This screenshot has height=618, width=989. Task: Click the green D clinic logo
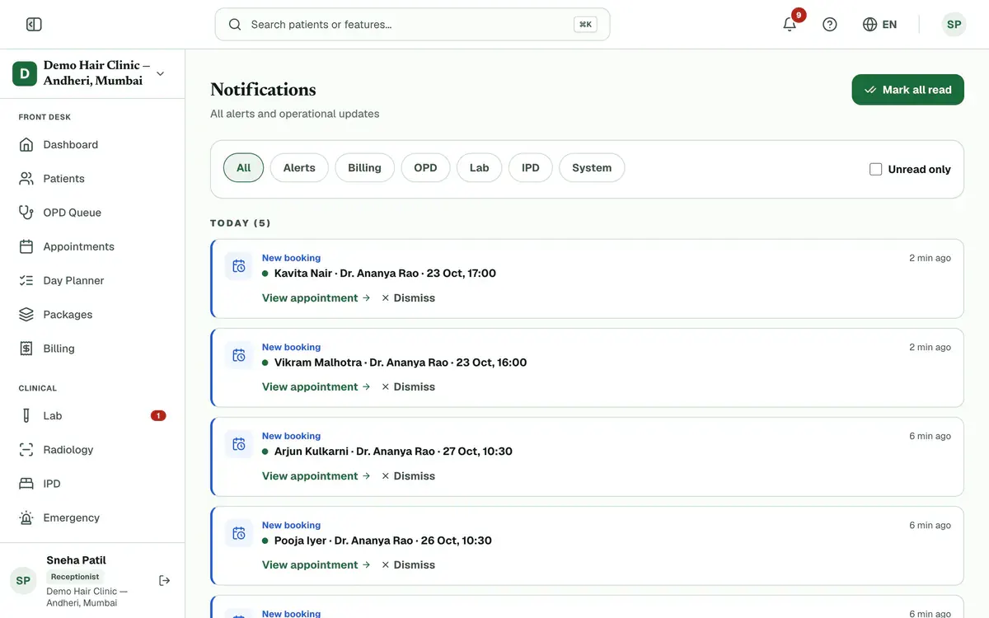coord(25,73)
